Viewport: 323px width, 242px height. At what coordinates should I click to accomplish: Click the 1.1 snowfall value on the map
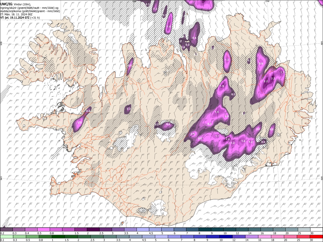218,136
